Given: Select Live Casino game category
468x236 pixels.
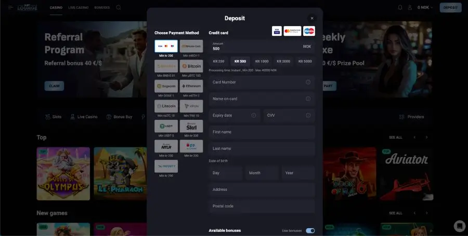Looking at the screenshot, I should 84,117.
